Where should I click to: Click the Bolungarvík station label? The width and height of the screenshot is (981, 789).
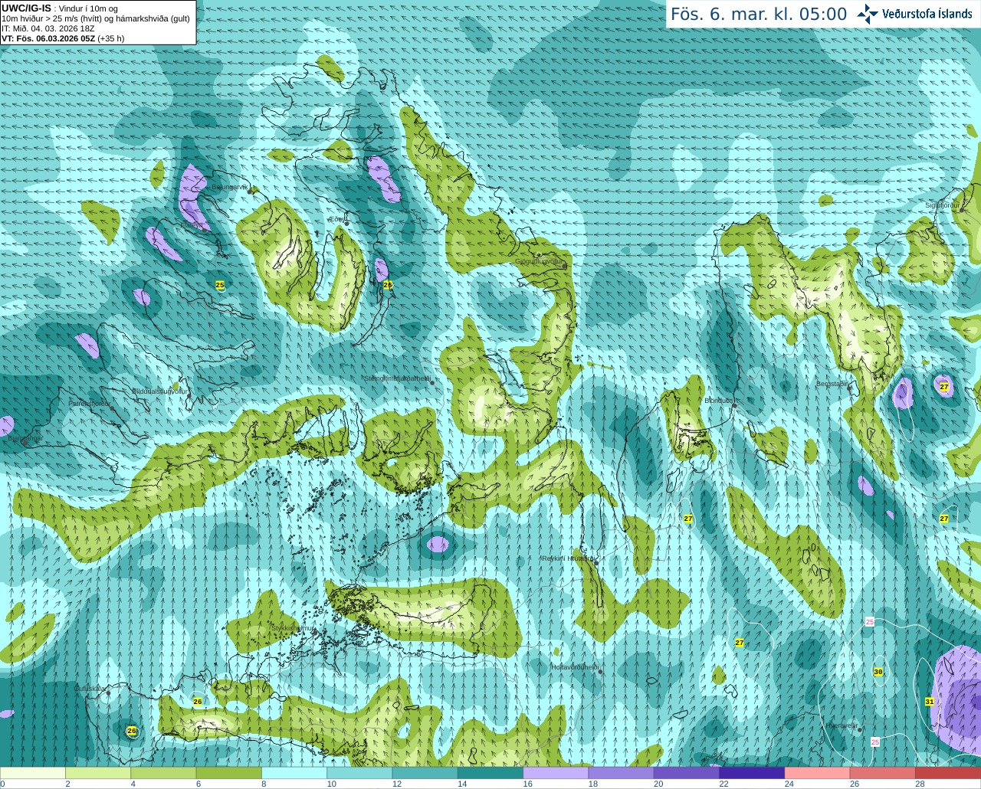click(x=231, y=186)
